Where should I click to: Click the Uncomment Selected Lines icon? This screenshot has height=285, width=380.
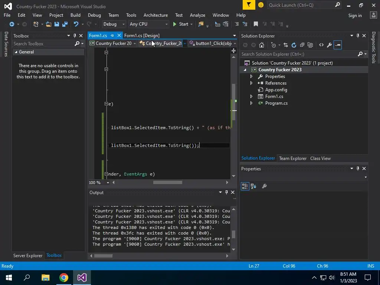click(245, 24)
